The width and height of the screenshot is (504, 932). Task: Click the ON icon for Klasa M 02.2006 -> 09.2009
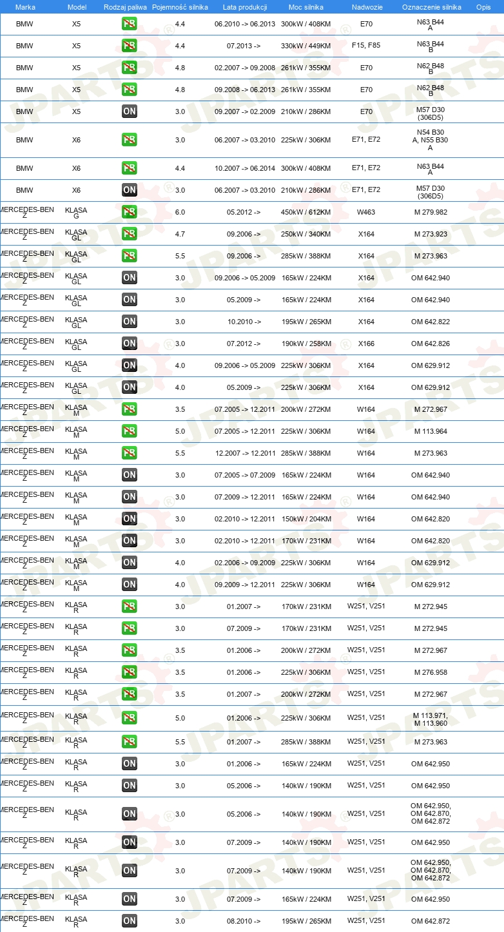click(129, 563)
